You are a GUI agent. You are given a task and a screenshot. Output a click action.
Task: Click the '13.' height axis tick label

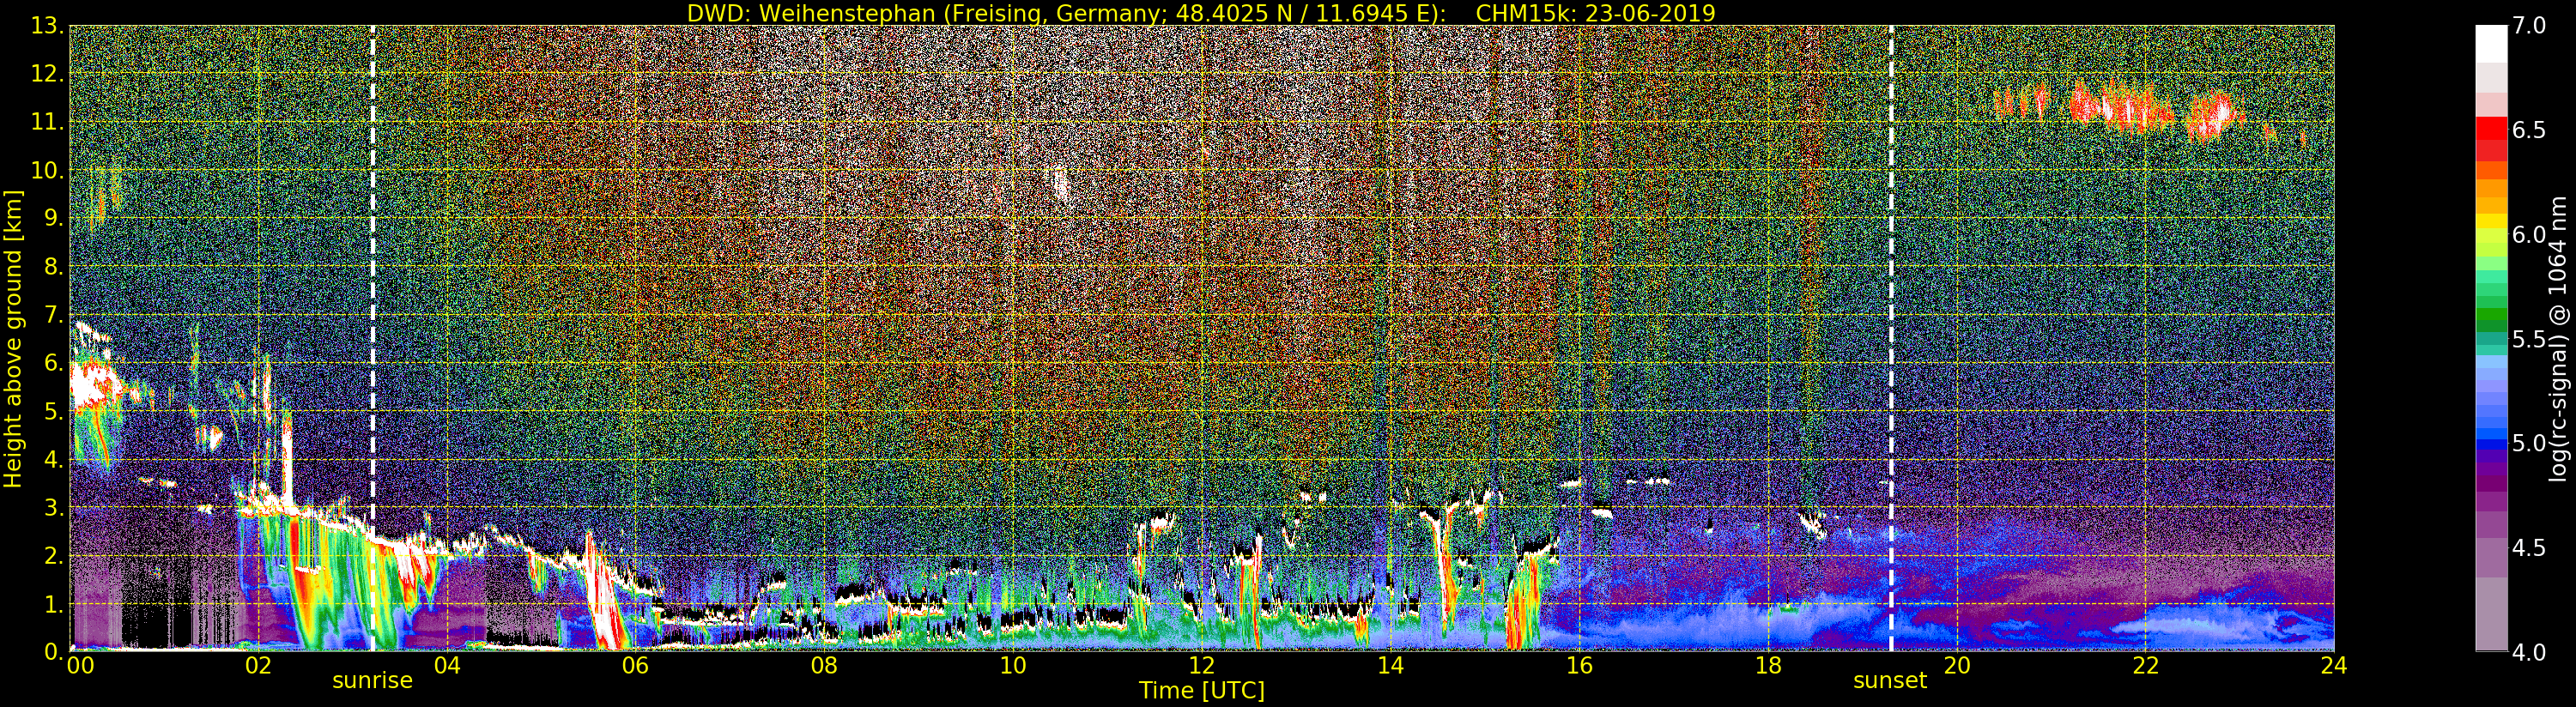point(47,26)
